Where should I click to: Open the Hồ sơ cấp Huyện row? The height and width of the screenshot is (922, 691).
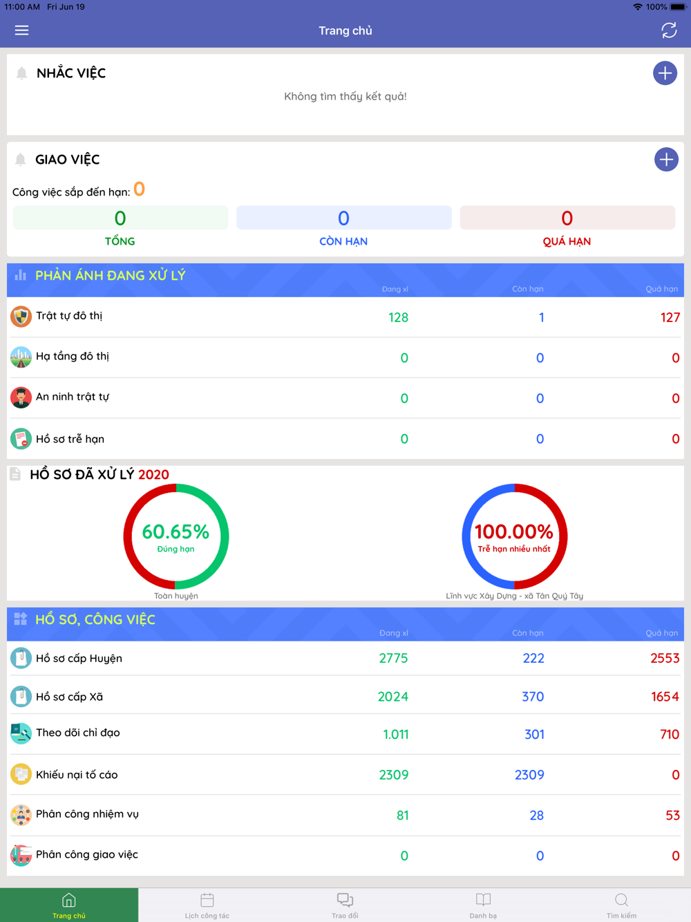pyautogui.click(x=345, y=658)
